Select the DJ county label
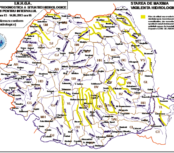Image resolution: width=174 pixels, height=153 pixels. pyautogui.click(x=52, y=135)
